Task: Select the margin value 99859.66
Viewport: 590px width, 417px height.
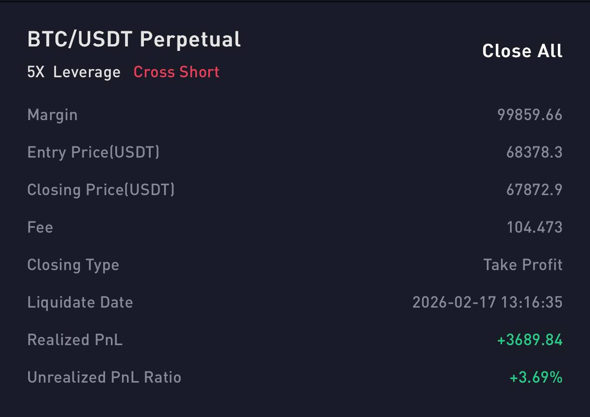Action: (530, 115)
